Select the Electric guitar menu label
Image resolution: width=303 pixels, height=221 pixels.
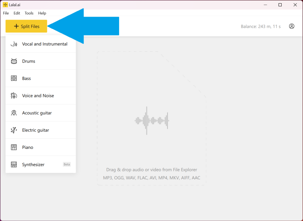tap(36, 130)
